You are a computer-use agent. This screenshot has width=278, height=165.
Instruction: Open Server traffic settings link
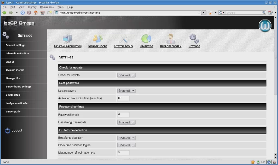pos(19,87)
